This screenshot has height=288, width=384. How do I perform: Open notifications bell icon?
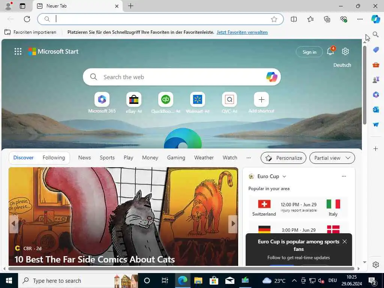[330, 51]
